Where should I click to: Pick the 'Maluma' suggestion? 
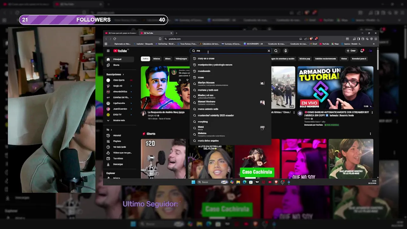tap(231, 134)
